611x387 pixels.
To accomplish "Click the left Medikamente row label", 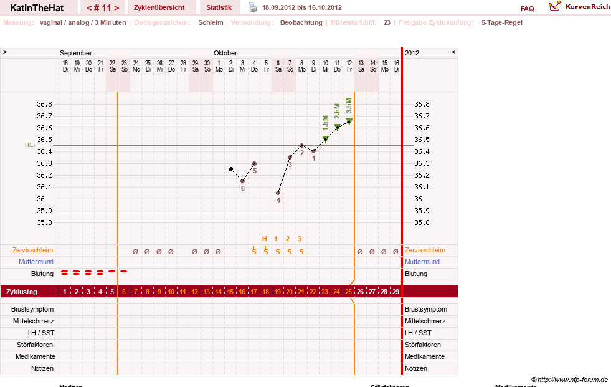I will [x=36, y=356].
